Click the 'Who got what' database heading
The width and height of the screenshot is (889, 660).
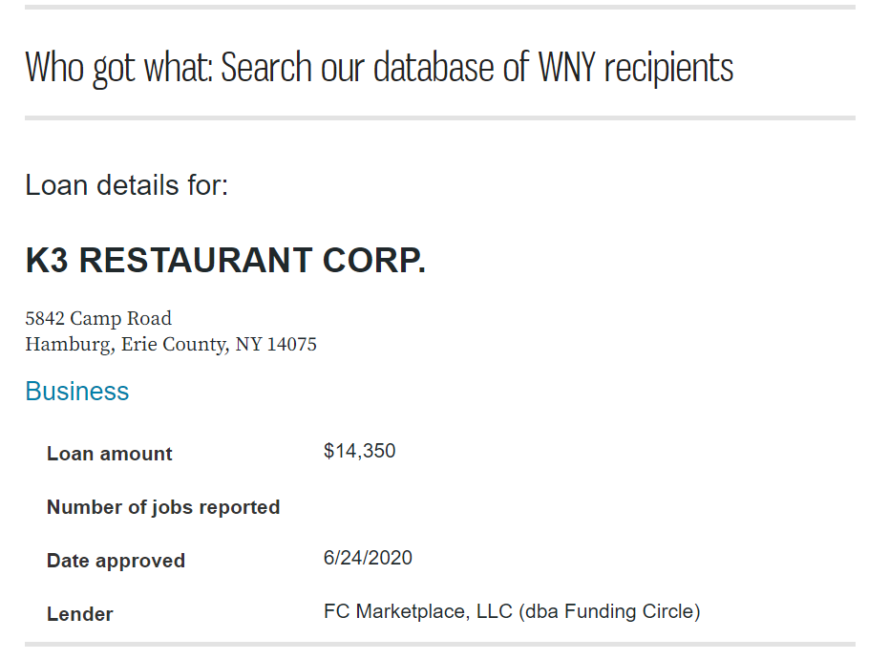(x=379, y=68)
